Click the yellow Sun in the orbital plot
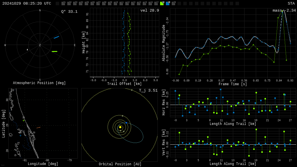The width and height of the screenshot is (297, 167). pyautogui.click(x=120, y=127)
